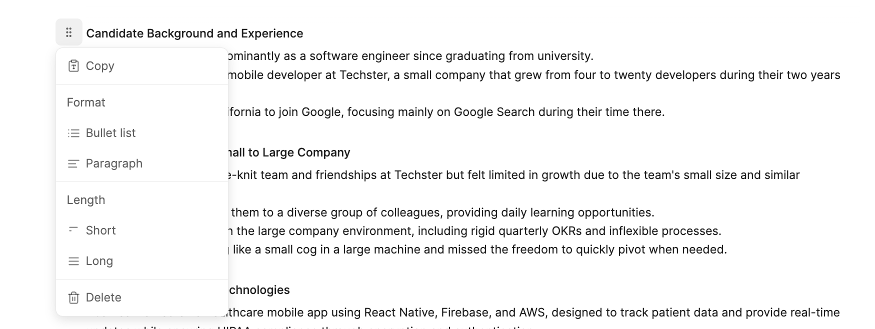875x329 pixels.
Task: Select the Bullet list format option
Action: [142, 133]
